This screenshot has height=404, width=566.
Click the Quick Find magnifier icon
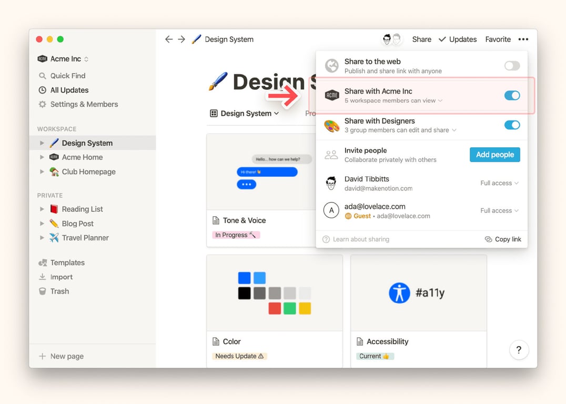pyautogui.click(x=42, y=76)
